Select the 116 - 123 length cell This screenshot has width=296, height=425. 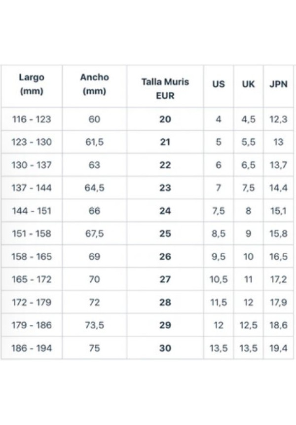(32, 119)
